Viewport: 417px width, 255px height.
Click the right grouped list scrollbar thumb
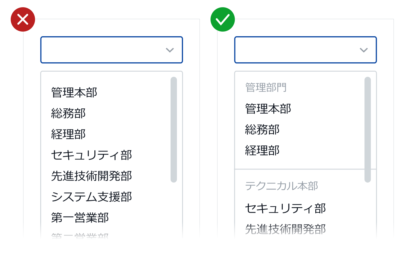368,130
